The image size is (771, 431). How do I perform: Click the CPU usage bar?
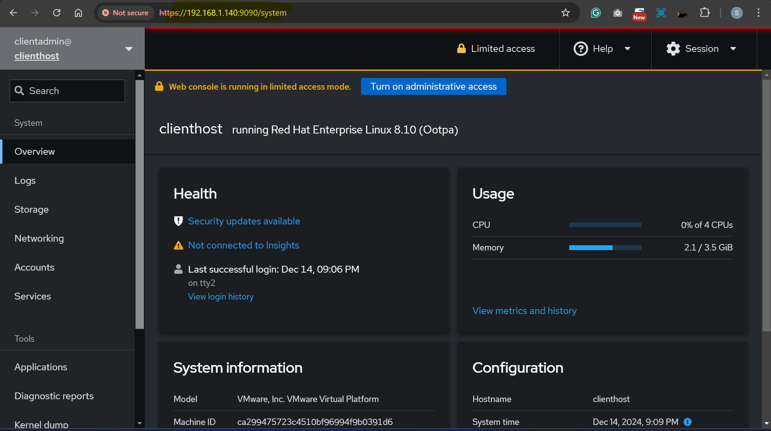tap(605, 225)
